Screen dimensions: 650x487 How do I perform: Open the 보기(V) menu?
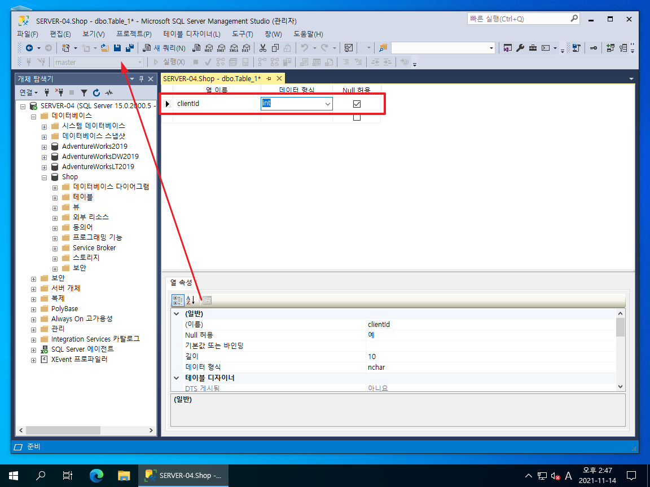pos(93,34)
